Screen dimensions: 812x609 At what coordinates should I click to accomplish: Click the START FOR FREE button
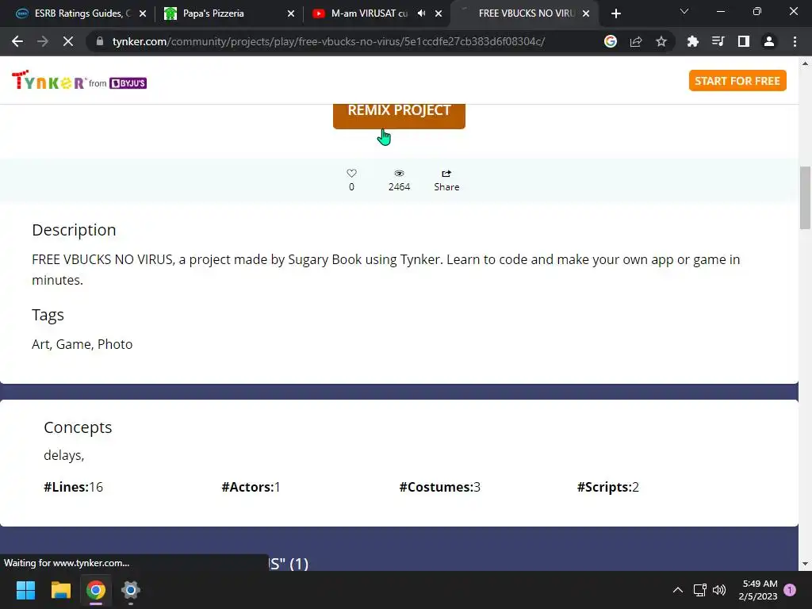click(x=737, y=81)
